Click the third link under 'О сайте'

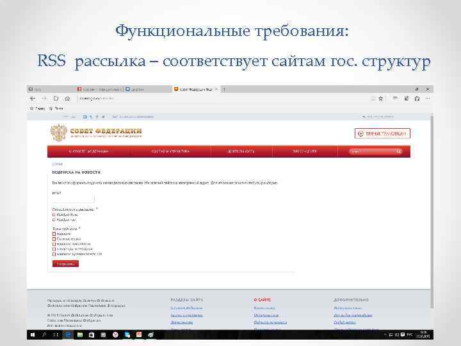[x=270, y=322]
